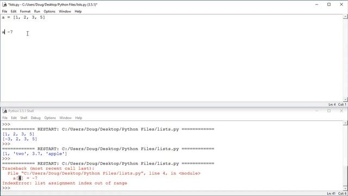Click 'IndexError: list assignment index out of range'
Image resolution: width=348 pixels, height=196 pixels.
click(x=65, y=183)
